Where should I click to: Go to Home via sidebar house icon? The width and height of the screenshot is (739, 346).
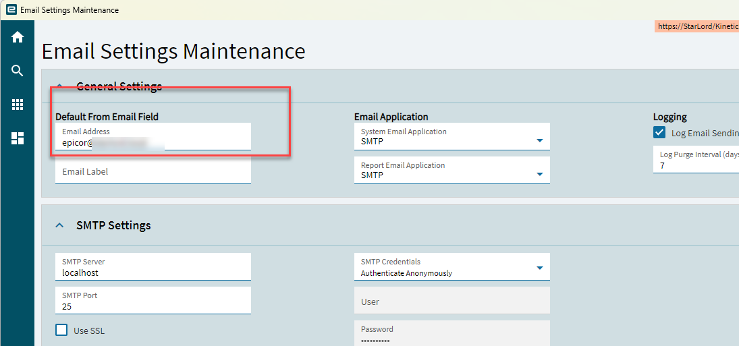coord(18,38)
